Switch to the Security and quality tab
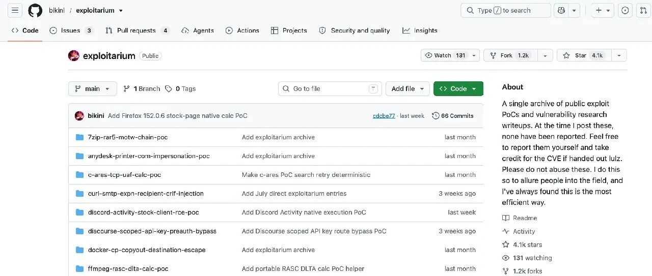 tap(355, 30)
